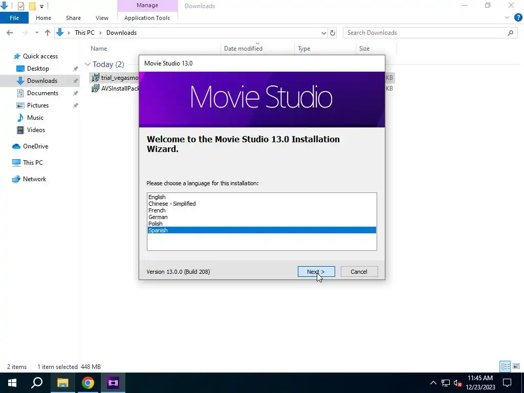Refresh the Downloads folder view

point(333,33)
